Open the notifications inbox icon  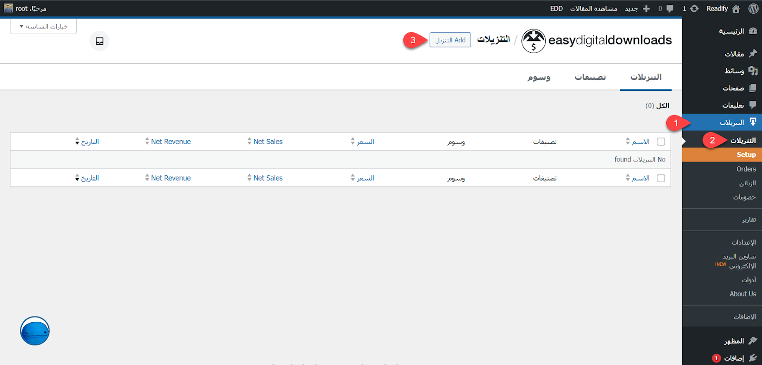[x=100, y=41]
